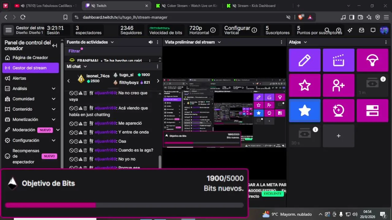Image resolution: width=392 pixels, height=220 pixels.
Task: Open Recompensas de espectador in sidebar
Action: click(30, 156)
